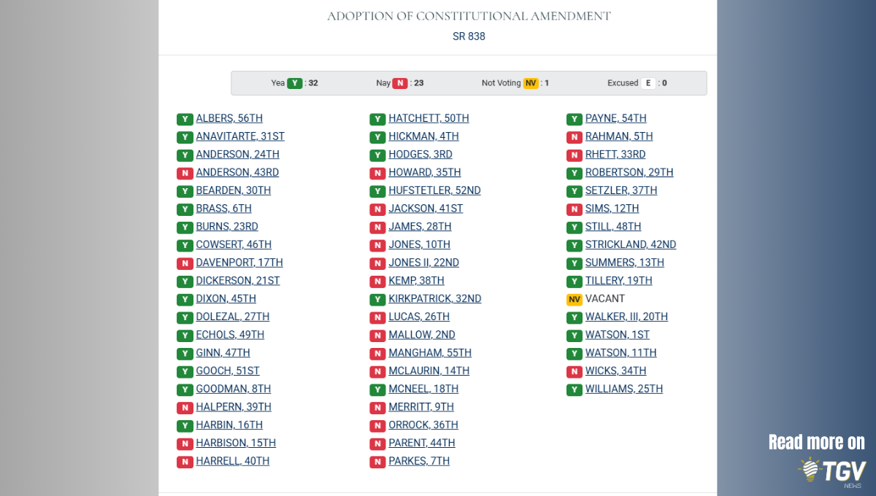Click the SR 838 resolution number

(469, 36)
